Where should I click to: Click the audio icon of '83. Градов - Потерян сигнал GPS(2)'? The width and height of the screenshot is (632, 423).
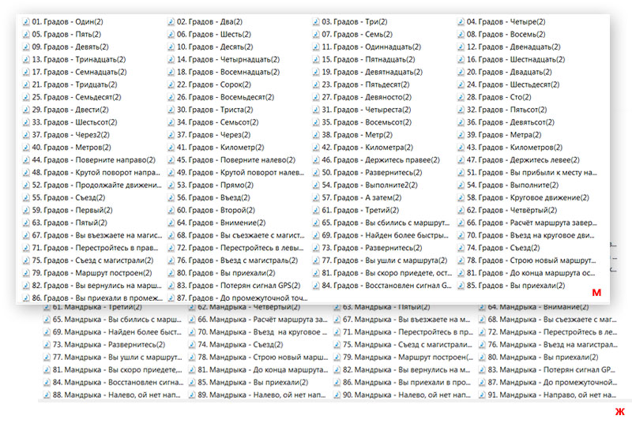tap(171, 286)
